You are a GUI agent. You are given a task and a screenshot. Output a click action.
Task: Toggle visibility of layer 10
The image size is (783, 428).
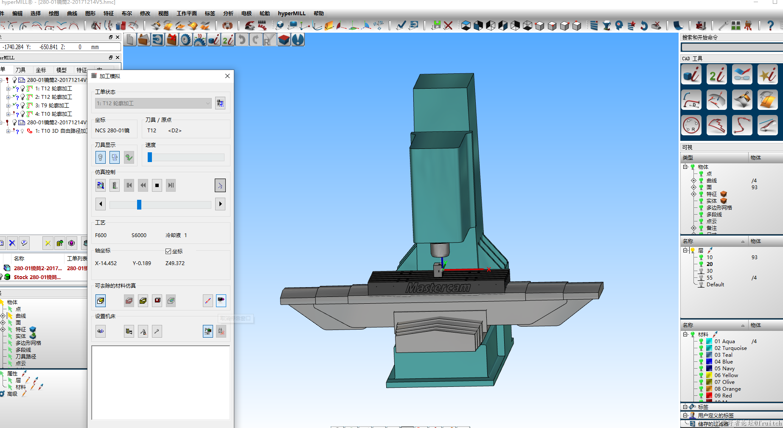tap(701, 257)
